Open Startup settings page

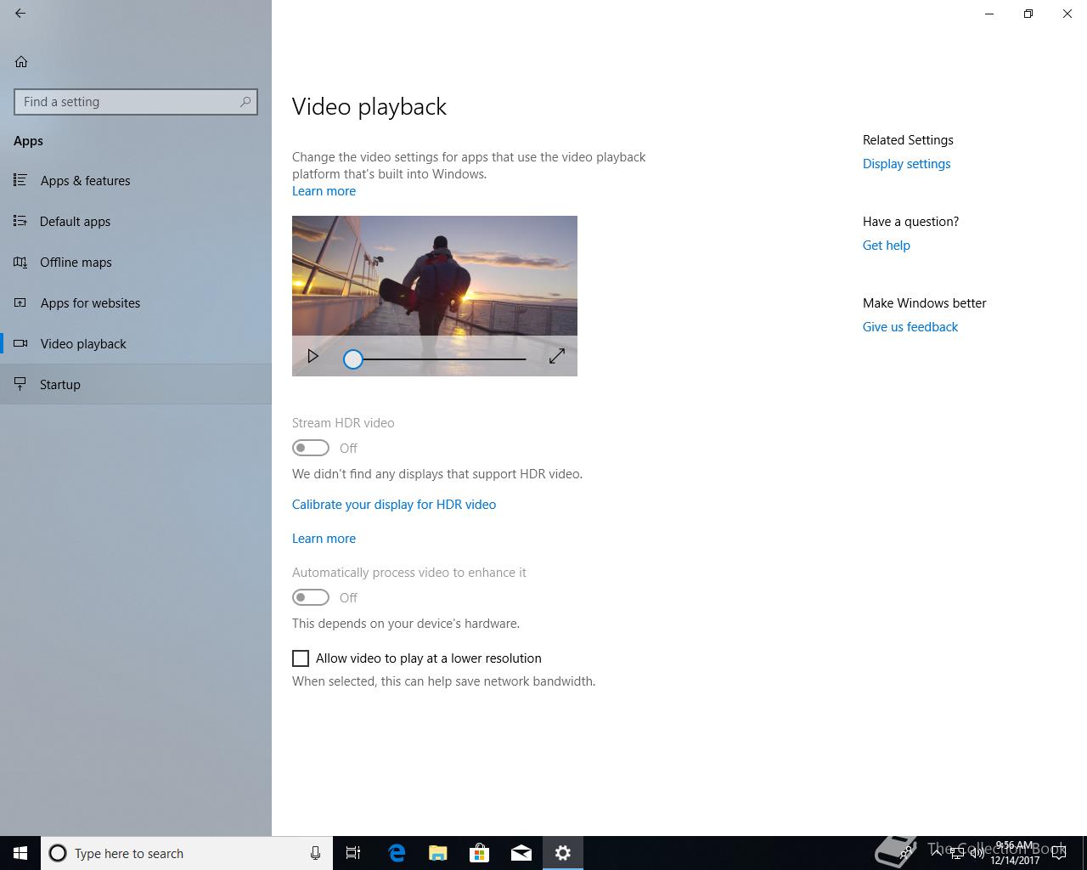[136, 385]
